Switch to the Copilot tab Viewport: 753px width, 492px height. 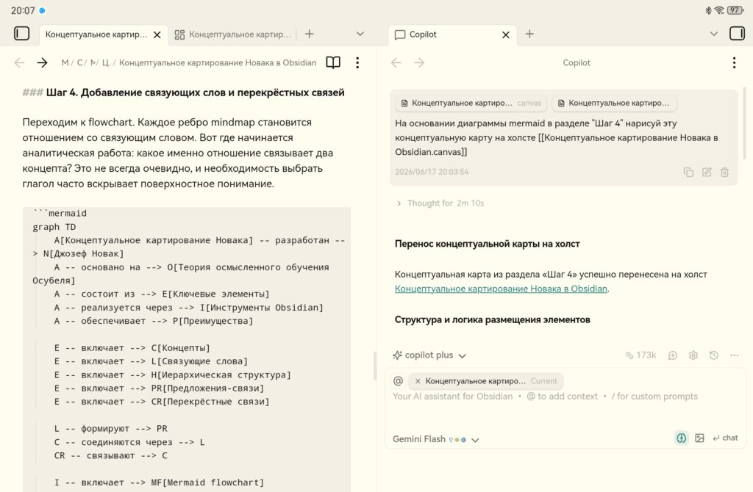(x=423, y=35)
